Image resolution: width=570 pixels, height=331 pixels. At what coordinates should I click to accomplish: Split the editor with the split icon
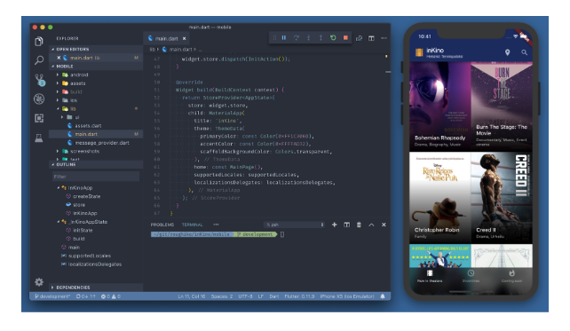pos(371,38)
